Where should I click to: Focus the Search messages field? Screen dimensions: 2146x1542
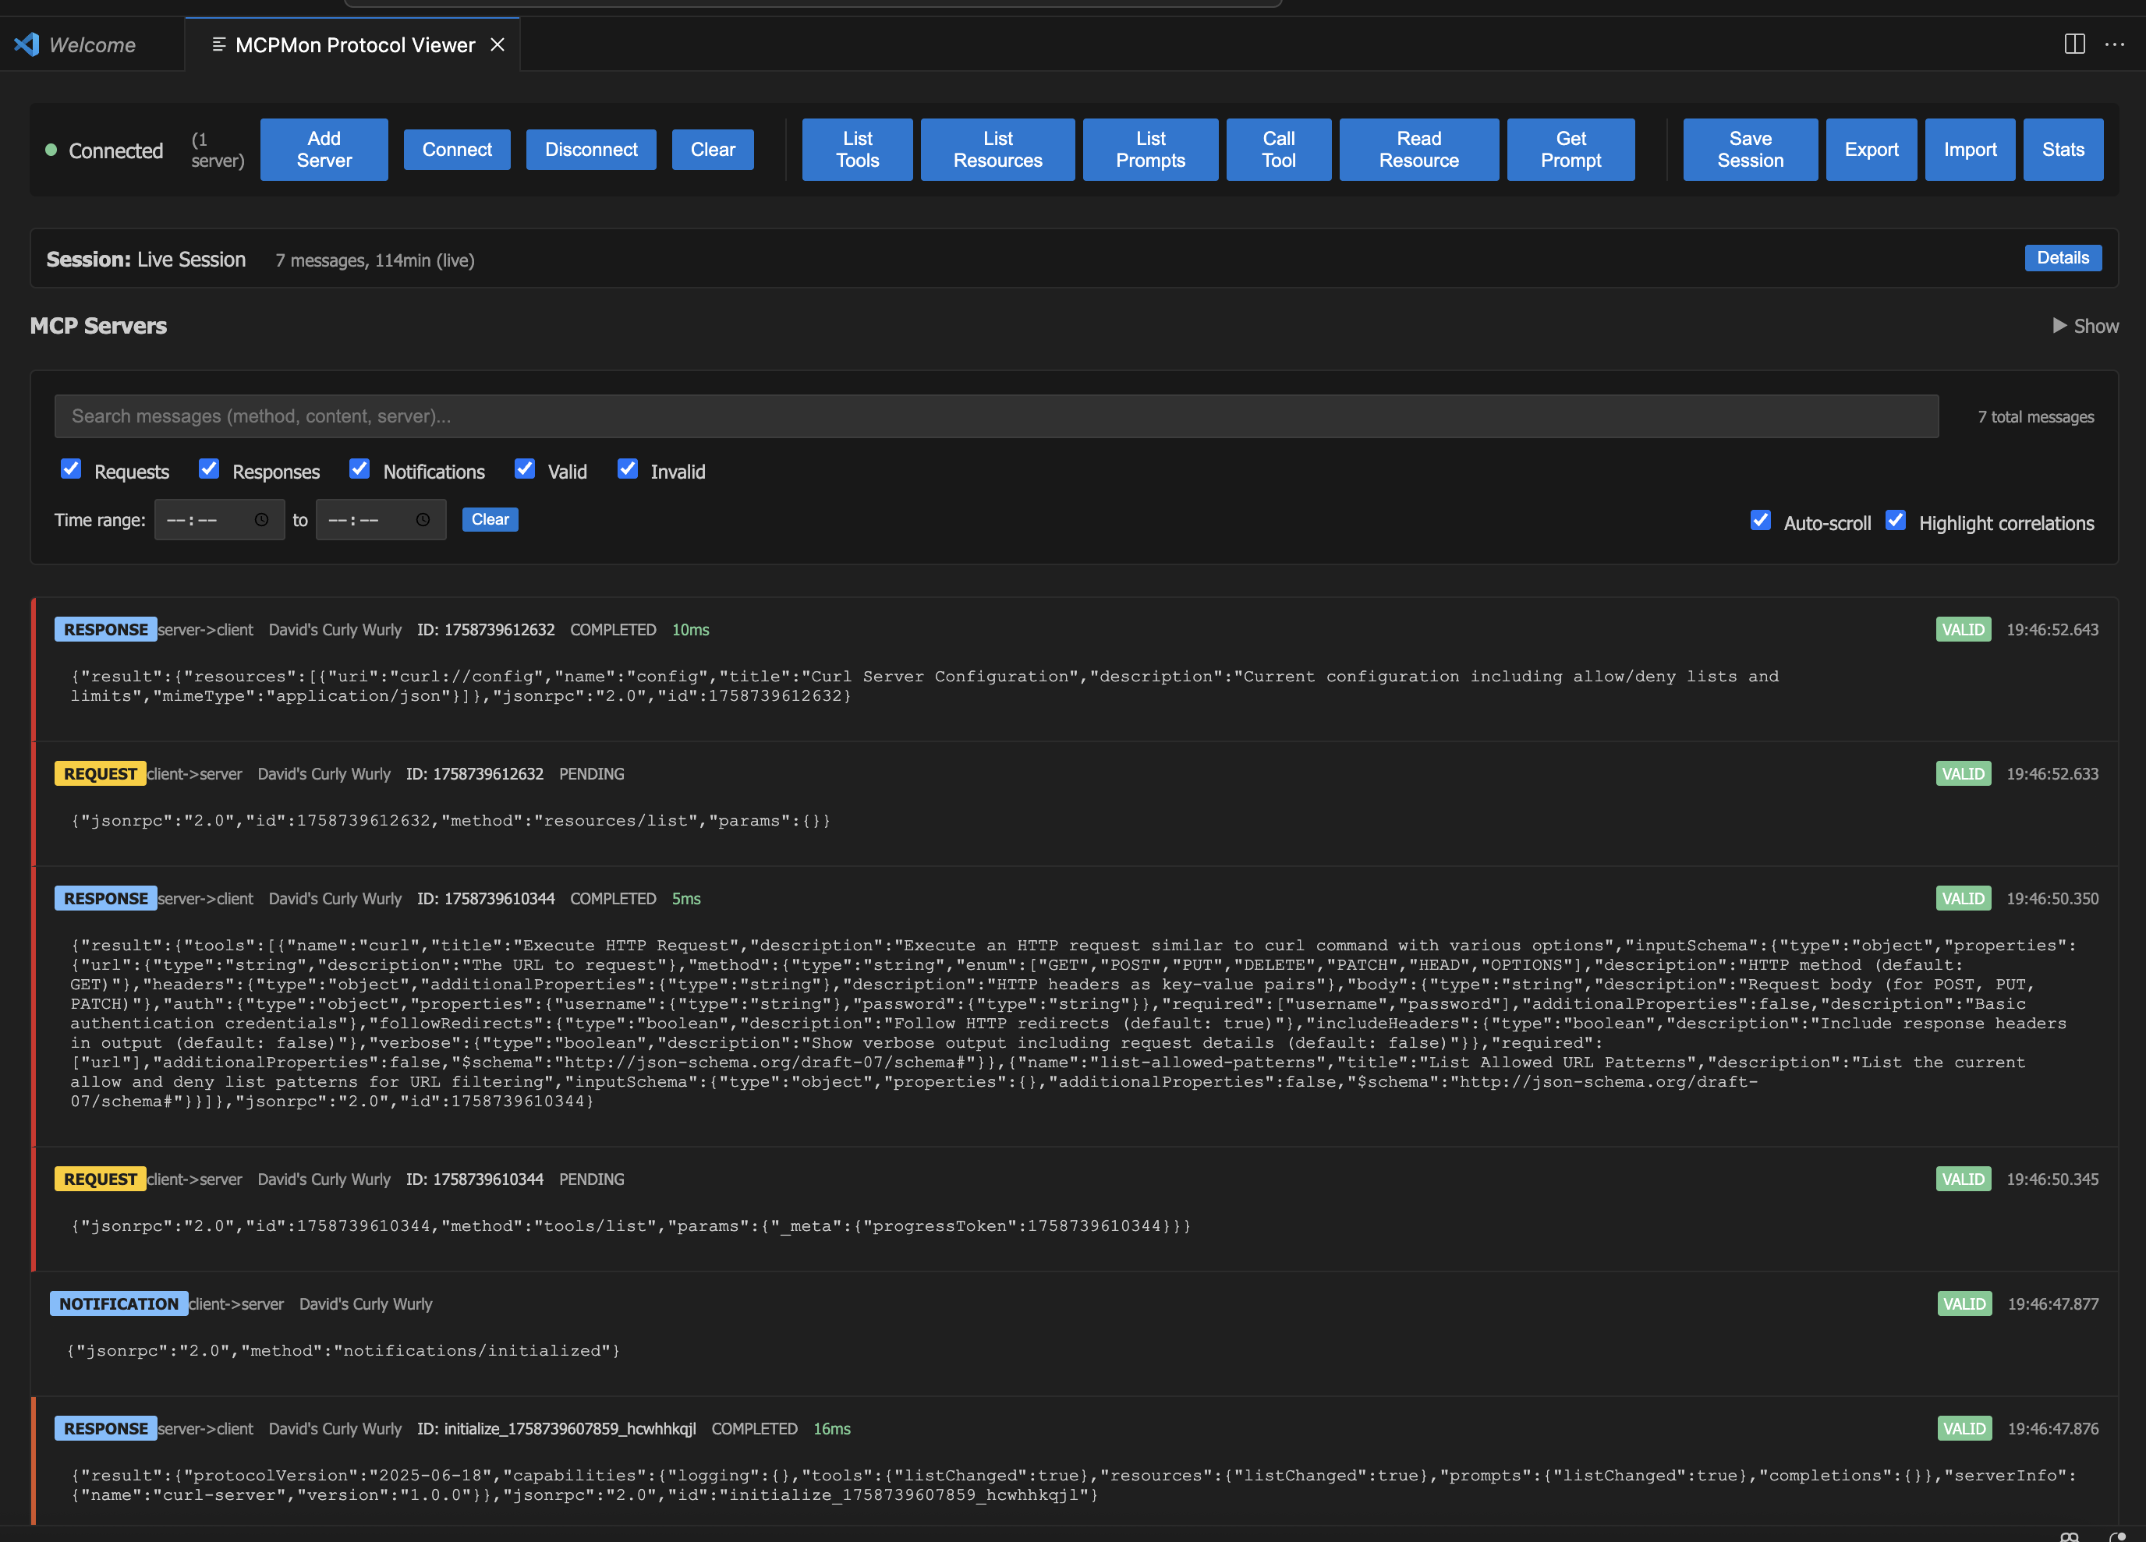[997, 416]
